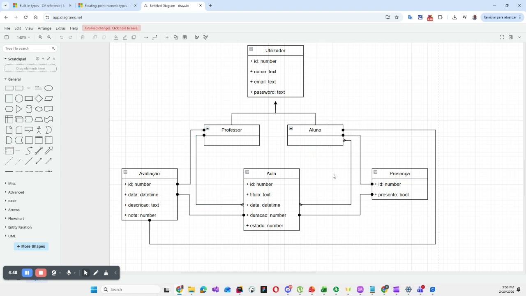Stop the screen recording
Image resolution: width=526 pixels, height=296 pixels.
[41, 273]
